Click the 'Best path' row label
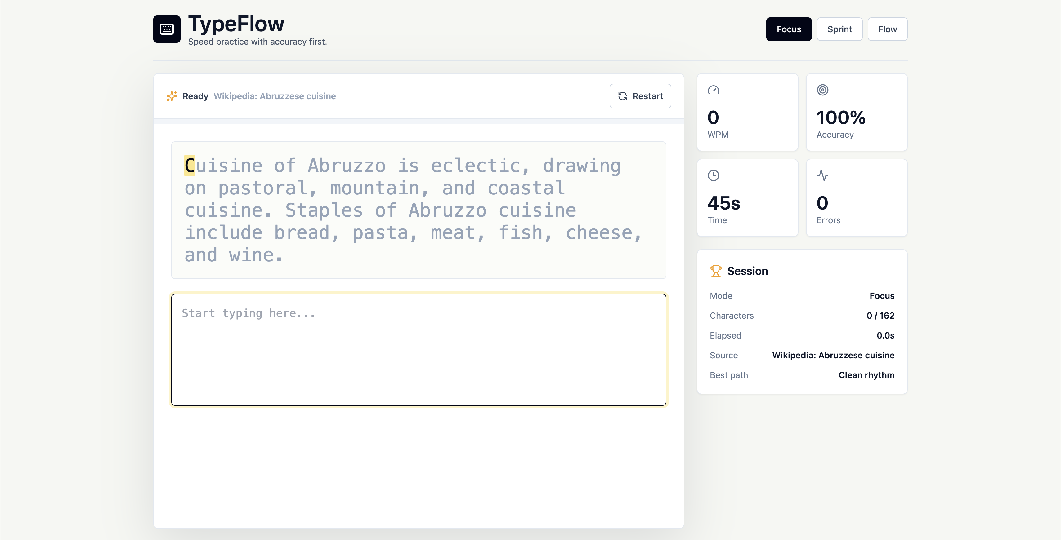 coord(729,375)
